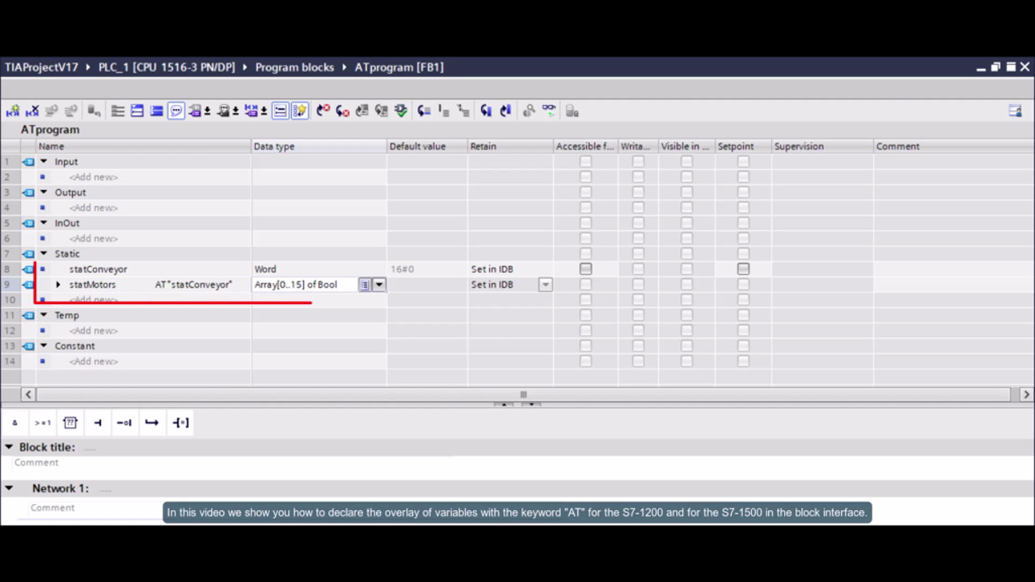This screenshot has width=1035, height=582.
Task: Insert an AND (&) logic box
Action: [15, 423]
